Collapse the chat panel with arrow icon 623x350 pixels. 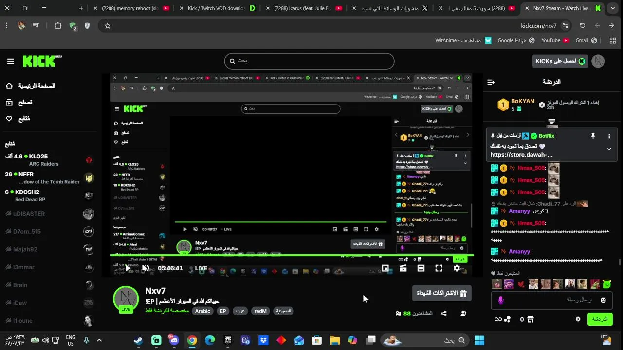(491, 82)
